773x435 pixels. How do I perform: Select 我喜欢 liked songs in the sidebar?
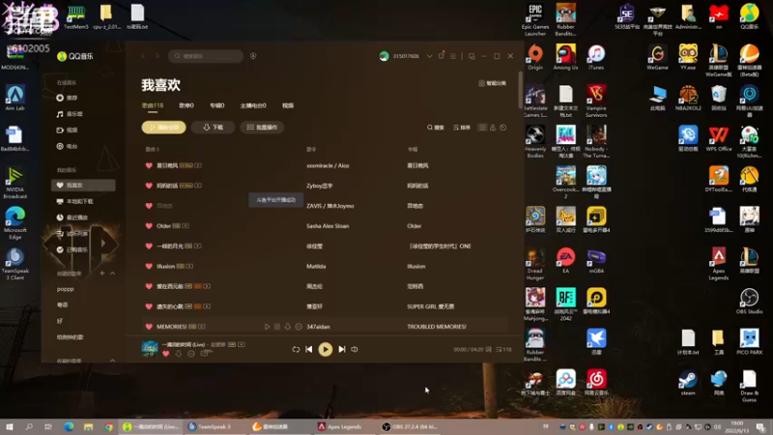83,185
